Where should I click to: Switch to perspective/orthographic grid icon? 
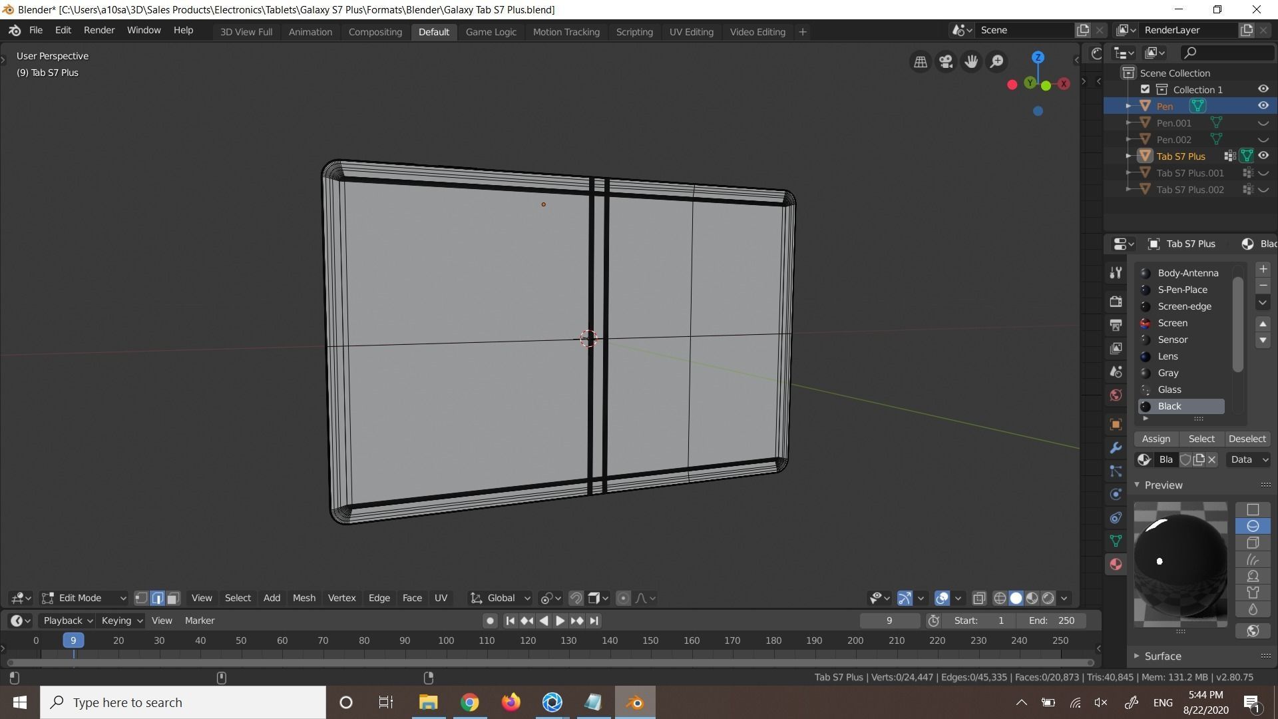click(x=921, y=62)
